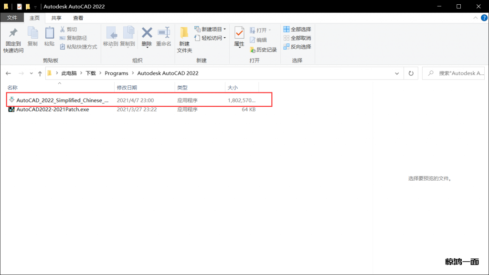Select AutoCAD2022-2021Patch.exe file
This screenshot has width=489, height=275.
pos(53,109)
